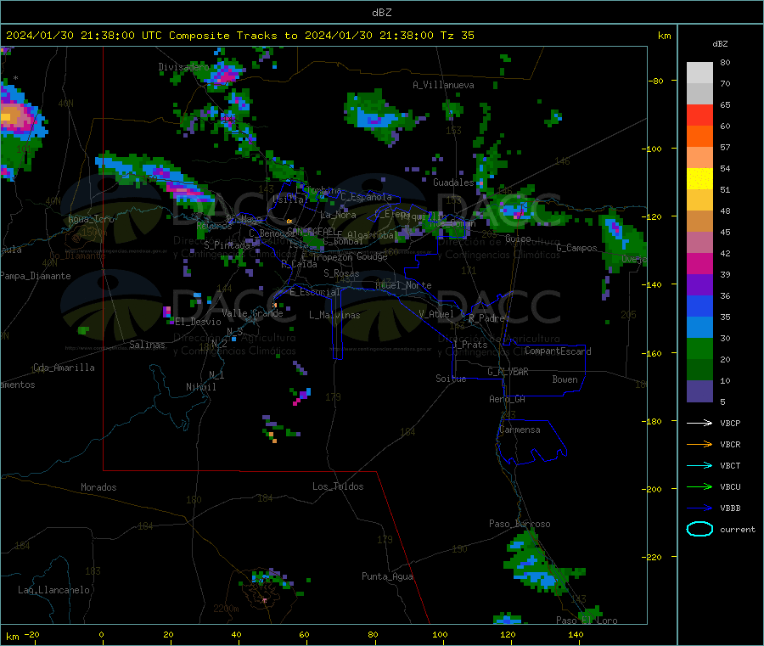Viewport: 764px width, 646px height.
Task: Click the Lag.Llancanelo place label
Action: (53, 590)
